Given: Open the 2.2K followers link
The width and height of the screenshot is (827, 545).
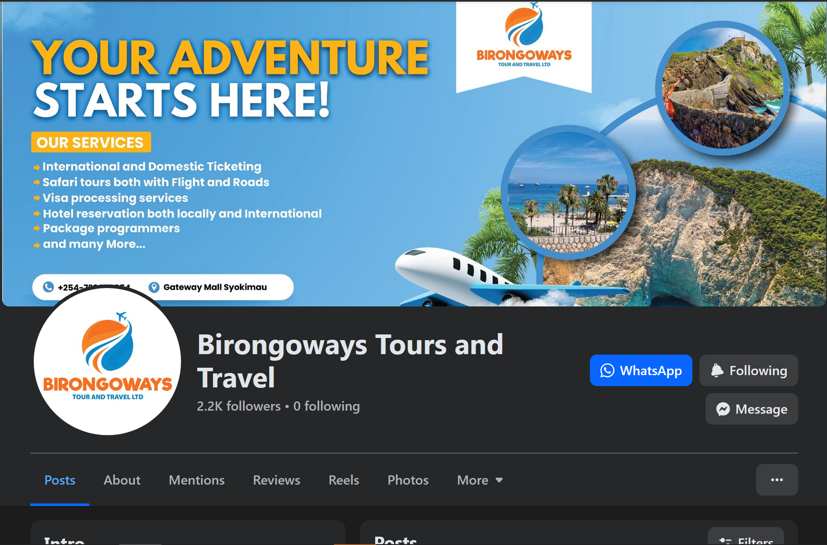Looking at the screenshot, I should [239, 406].
